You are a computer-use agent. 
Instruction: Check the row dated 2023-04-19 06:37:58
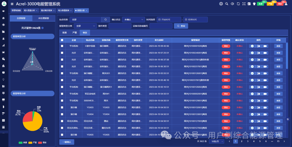click(62, 60)
